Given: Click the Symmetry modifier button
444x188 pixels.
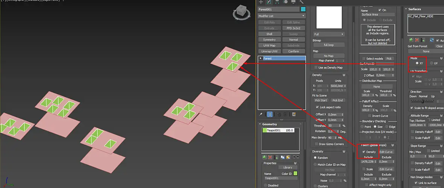Looking at the screenshot, I should [269, 40].
